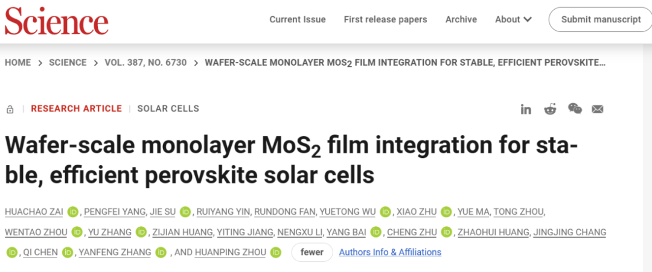
Task: Open Authors Info & Affiliations link
Action: 390,252
